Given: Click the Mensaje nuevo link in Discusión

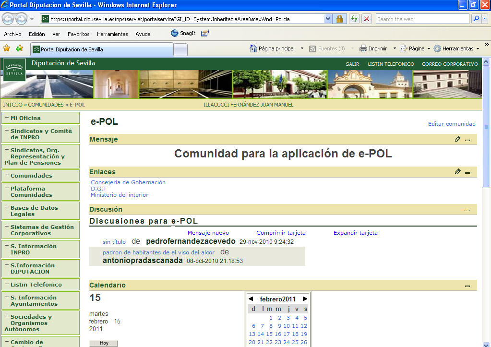Looking at the screenshot, I should pos(208,232).
